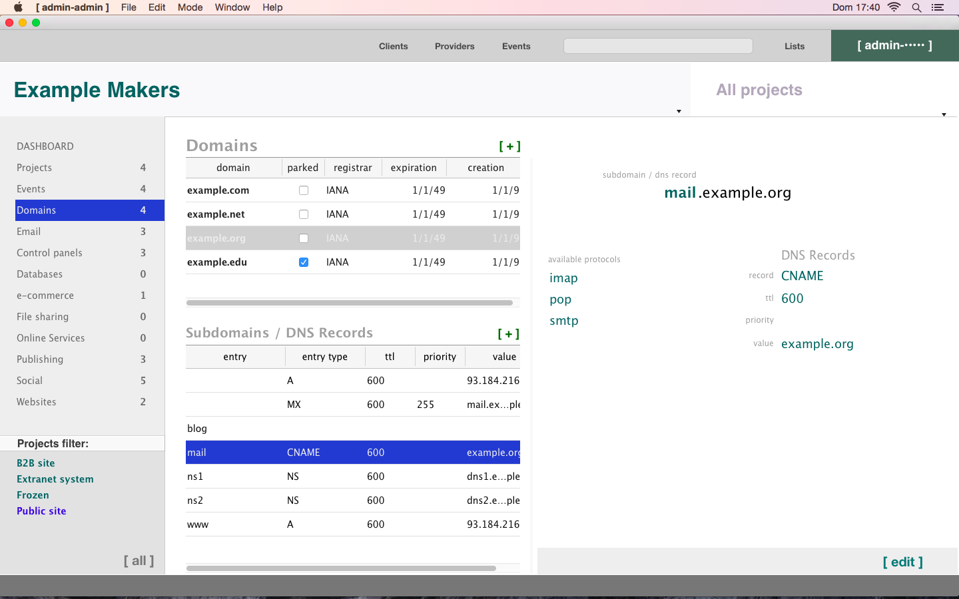
Task: Expand the Example Makers client dropdown
Action: click(x=679, y=111)
